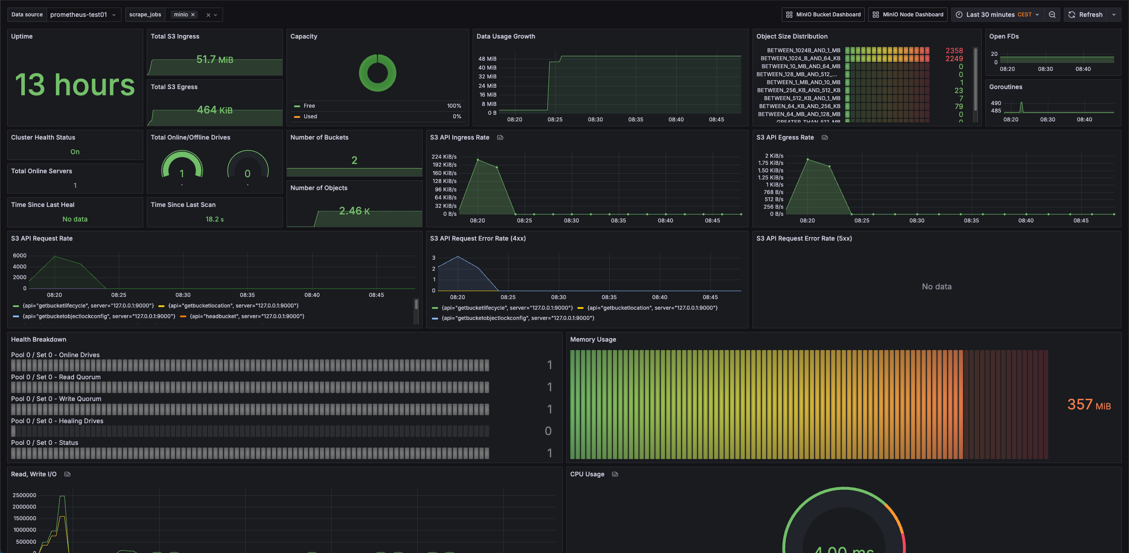Click the Refresh dashboard button
The width and height of the screenshot is (1129, 553).
1085,15
